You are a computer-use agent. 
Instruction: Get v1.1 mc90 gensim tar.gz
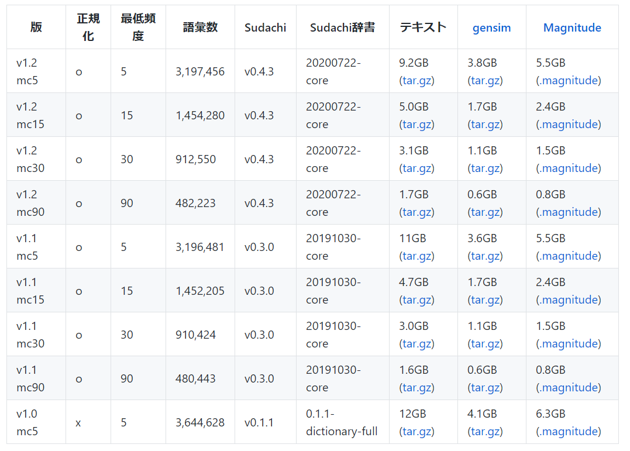(x=485, y=388)
